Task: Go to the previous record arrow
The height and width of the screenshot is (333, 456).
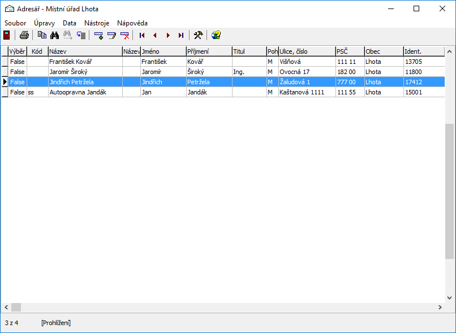Action: pos(154,35)
